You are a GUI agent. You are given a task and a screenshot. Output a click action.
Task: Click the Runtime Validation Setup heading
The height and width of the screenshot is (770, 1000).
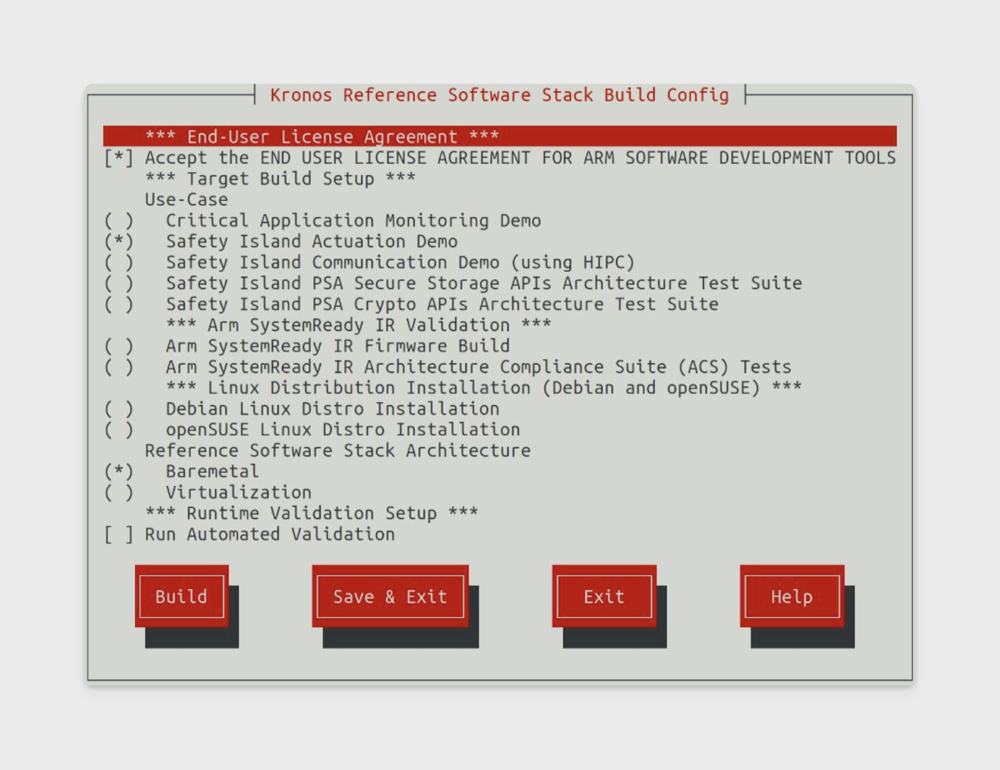pos(311,513)
